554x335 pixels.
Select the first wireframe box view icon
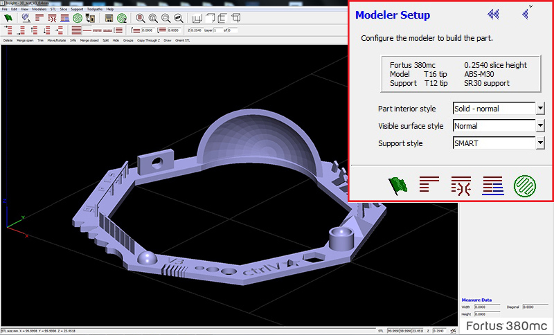pyautogui.click(x=197, y=19)
